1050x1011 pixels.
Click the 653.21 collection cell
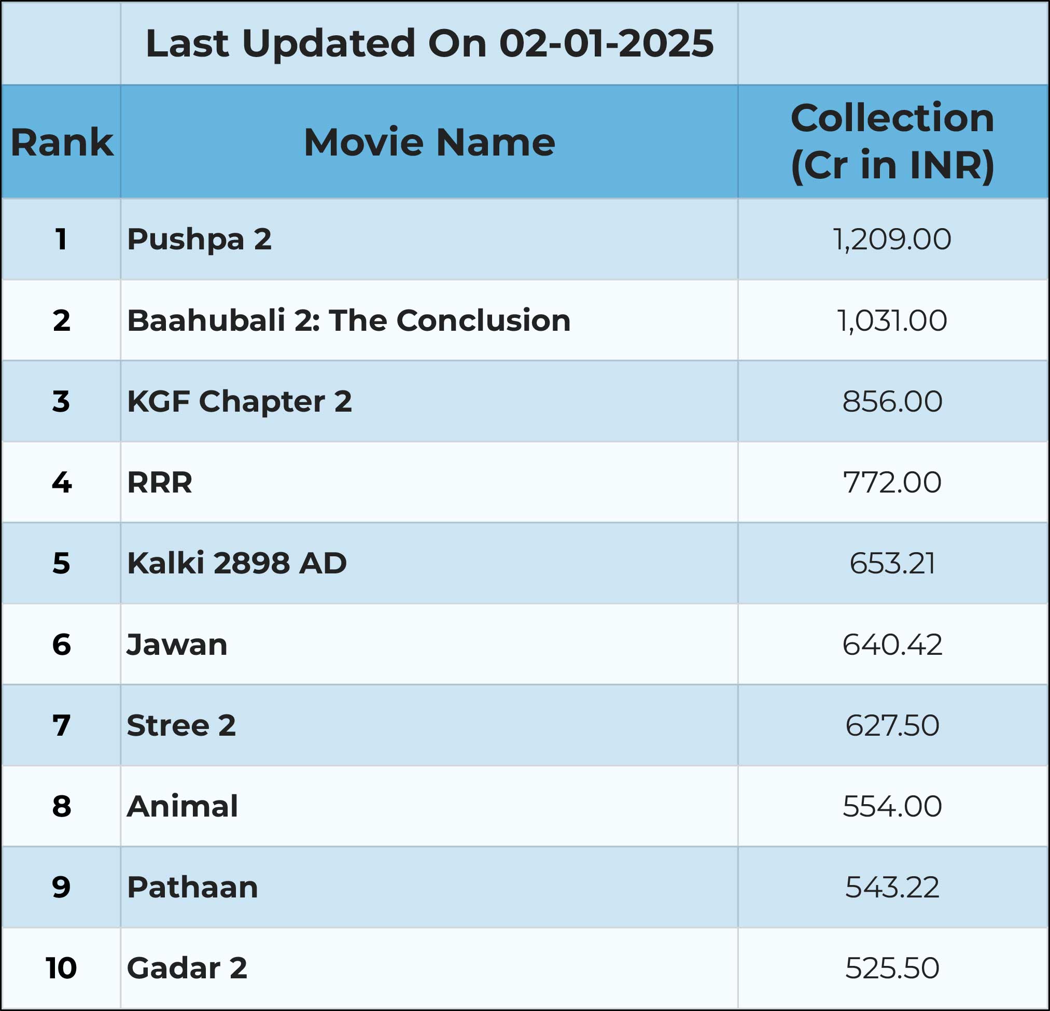click(x=893, y=563)
